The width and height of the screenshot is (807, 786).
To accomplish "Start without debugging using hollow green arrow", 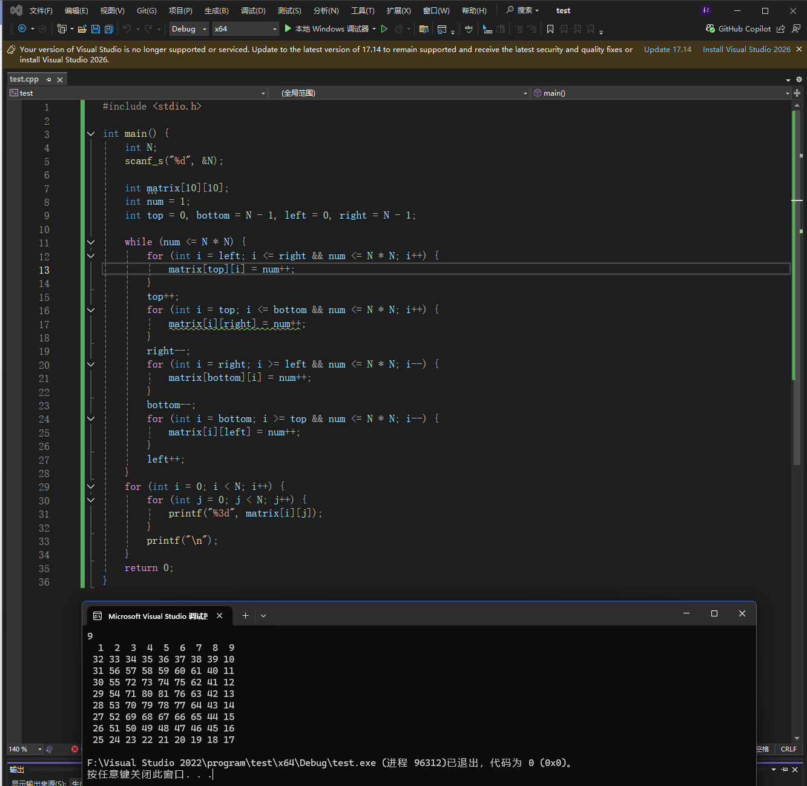I will [x=384, y=29].
